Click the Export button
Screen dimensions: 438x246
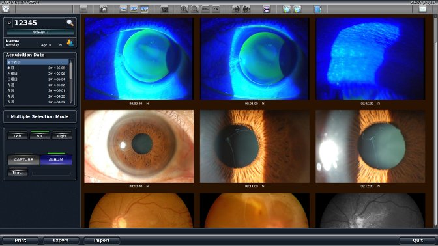61,240
